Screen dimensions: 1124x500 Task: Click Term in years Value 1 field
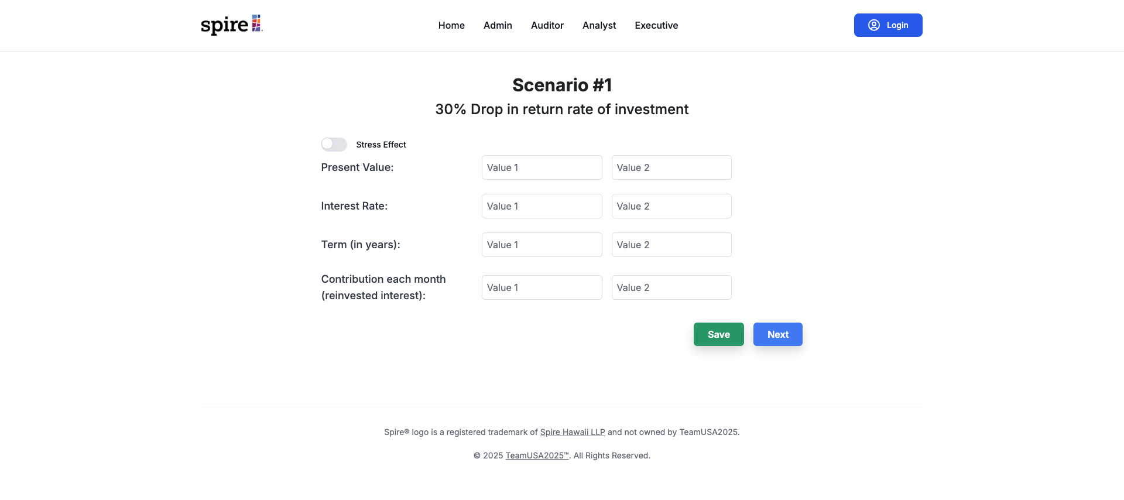click(542, 245)
